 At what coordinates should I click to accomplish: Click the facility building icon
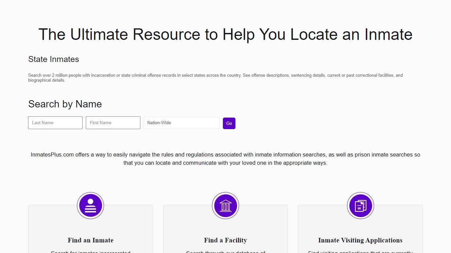[225, 206]
